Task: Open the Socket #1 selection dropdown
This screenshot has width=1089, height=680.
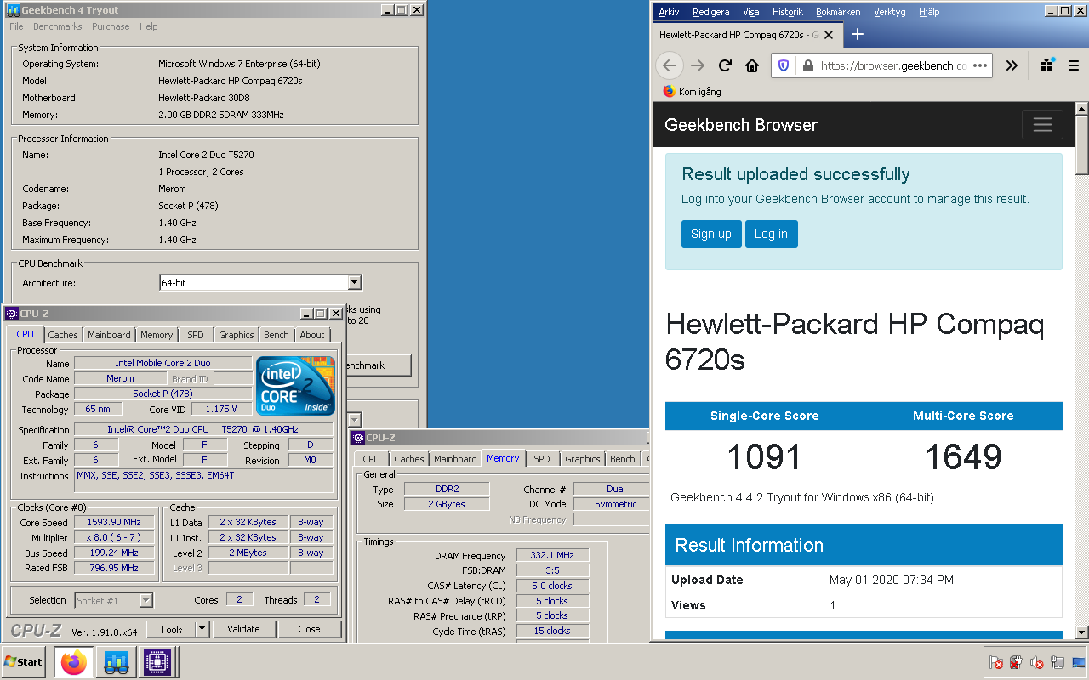Action: point(145,601)
